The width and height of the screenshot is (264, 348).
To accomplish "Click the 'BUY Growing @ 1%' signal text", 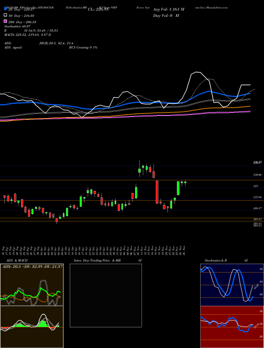I will pos(83,47).
